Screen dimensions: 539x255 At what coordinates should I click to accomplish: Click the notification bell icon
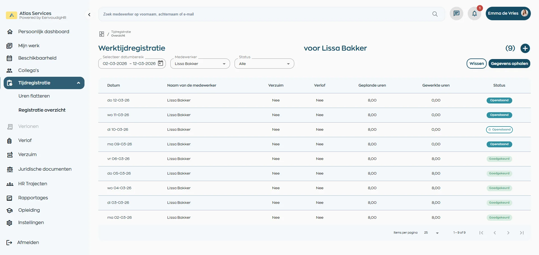475,13
